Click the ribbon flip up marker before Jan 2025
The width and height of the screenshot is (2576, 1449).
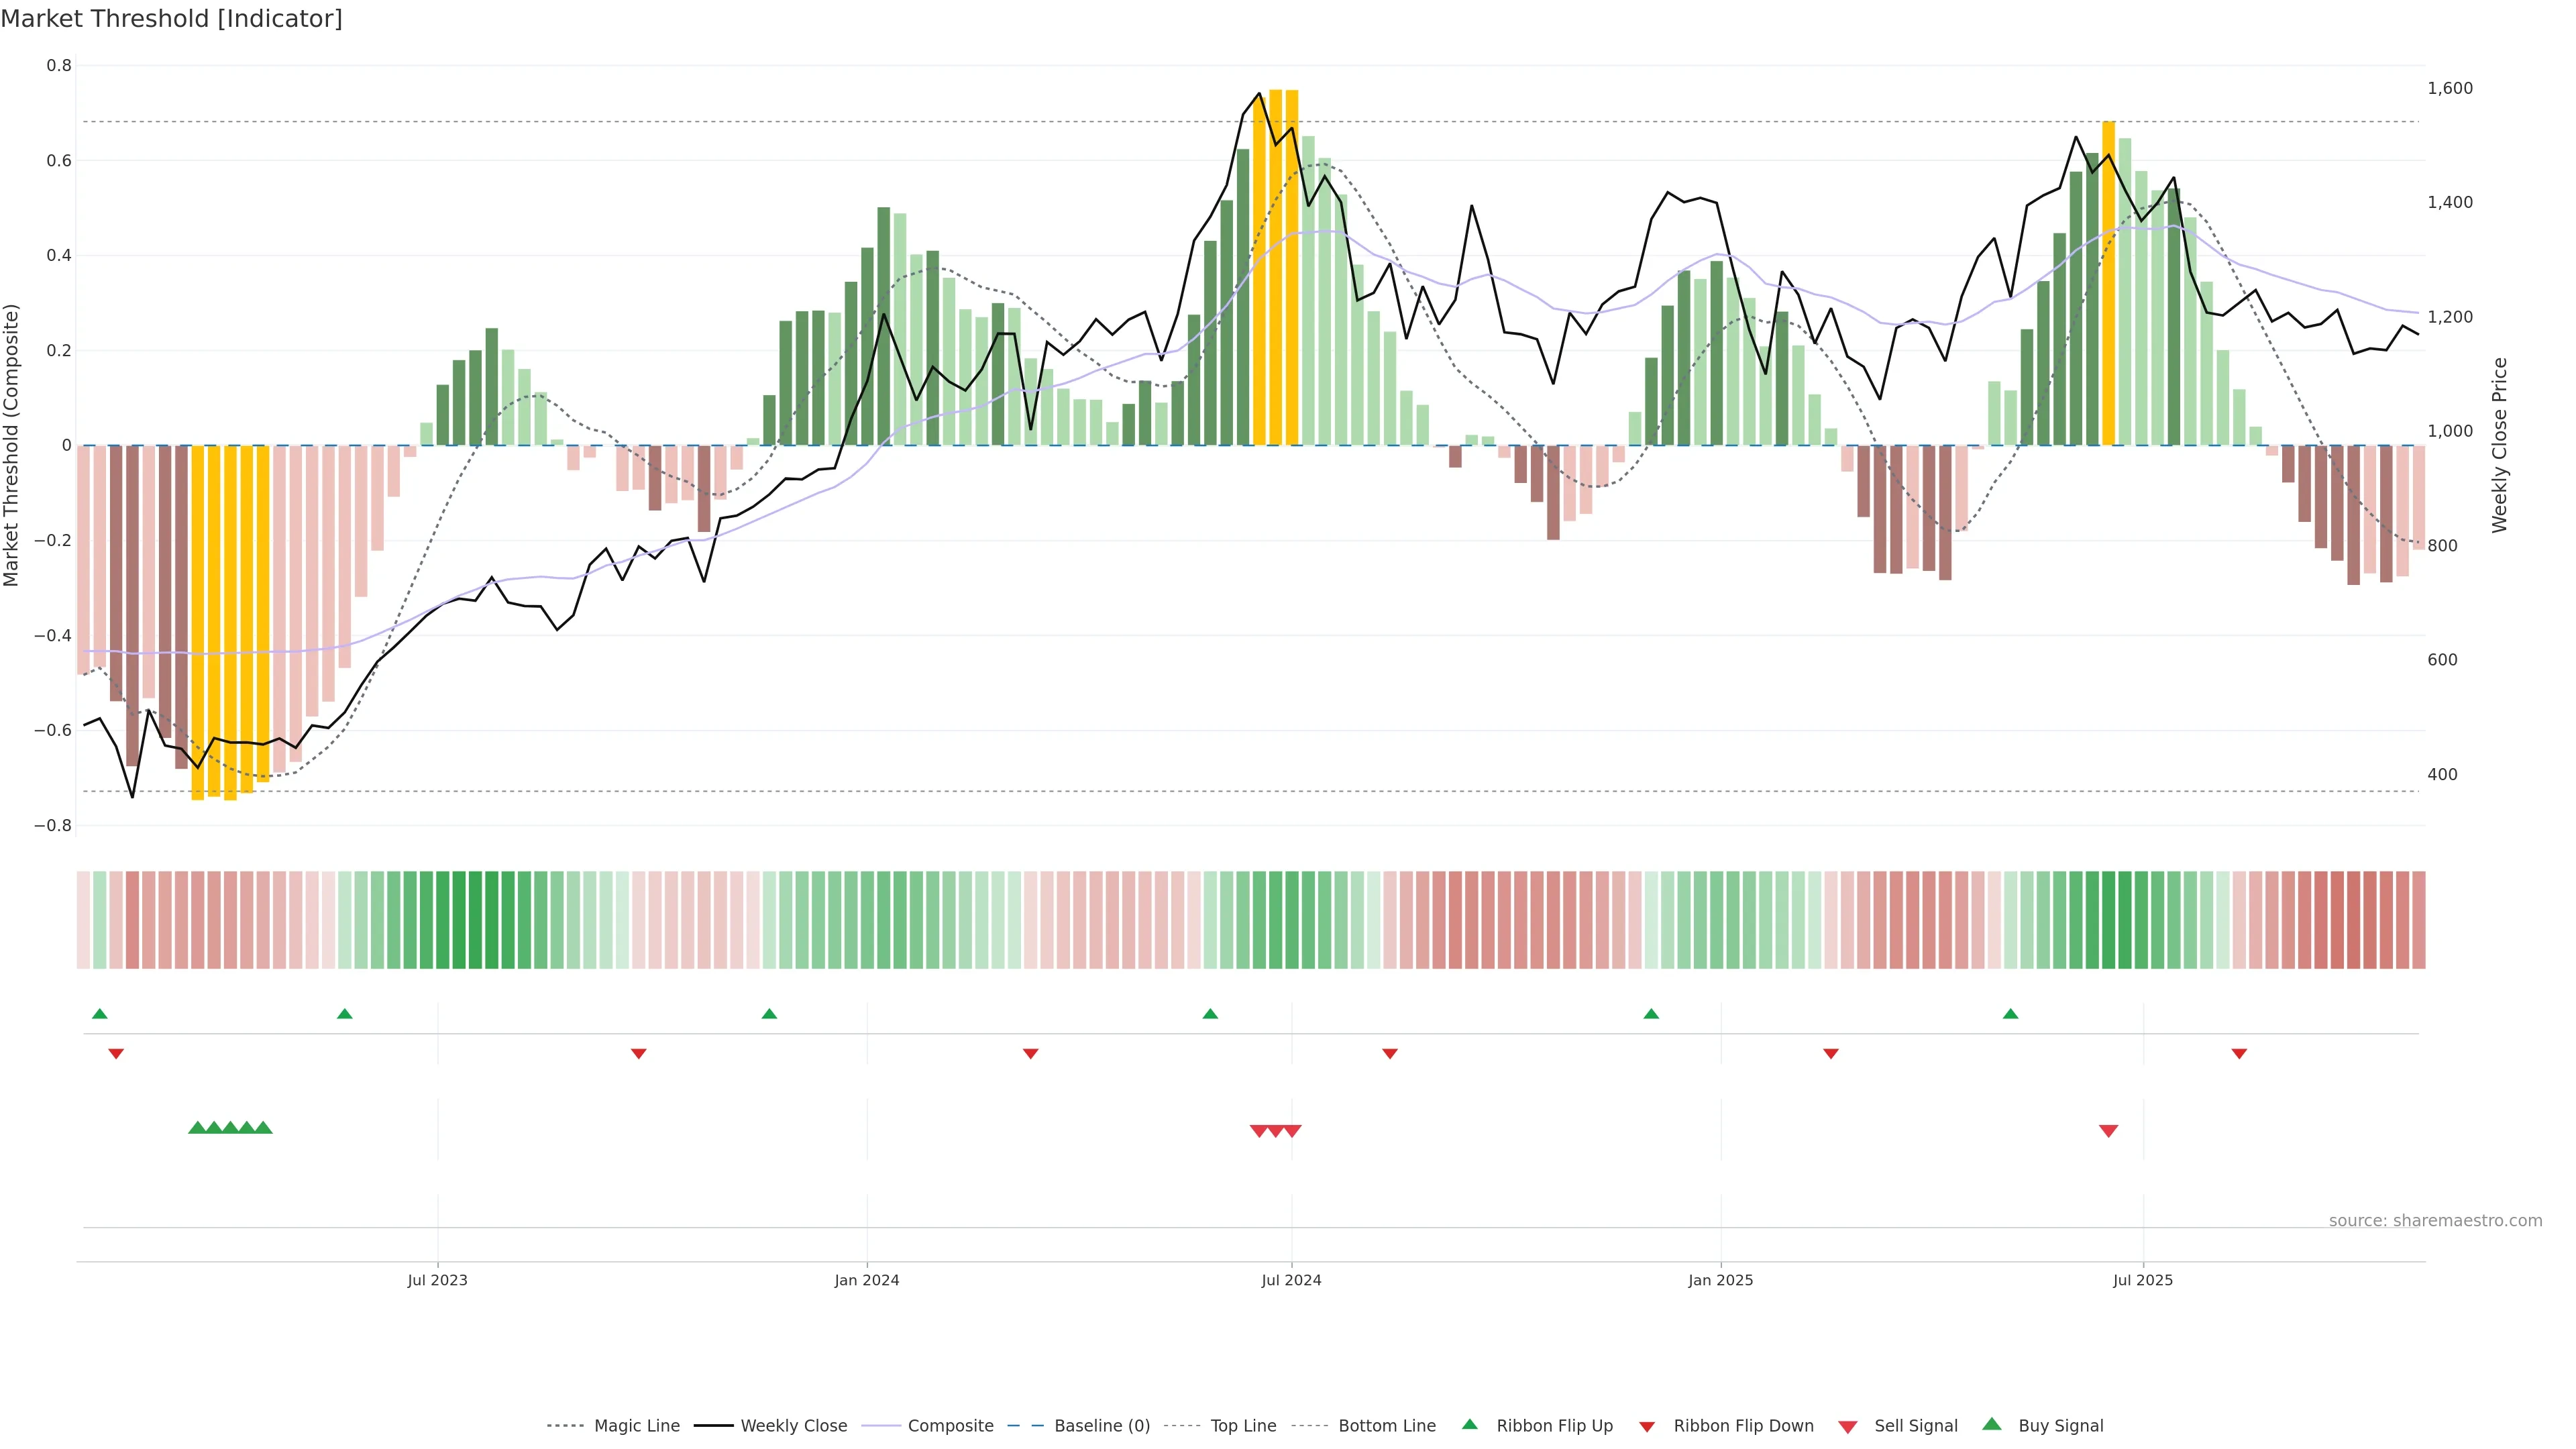[1651, 1014]
